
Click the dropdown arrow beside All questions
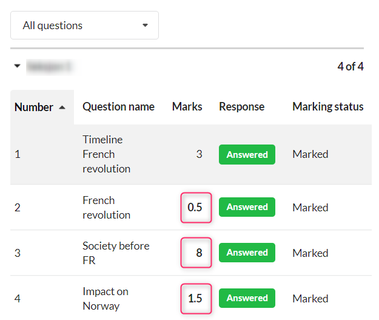145,25
